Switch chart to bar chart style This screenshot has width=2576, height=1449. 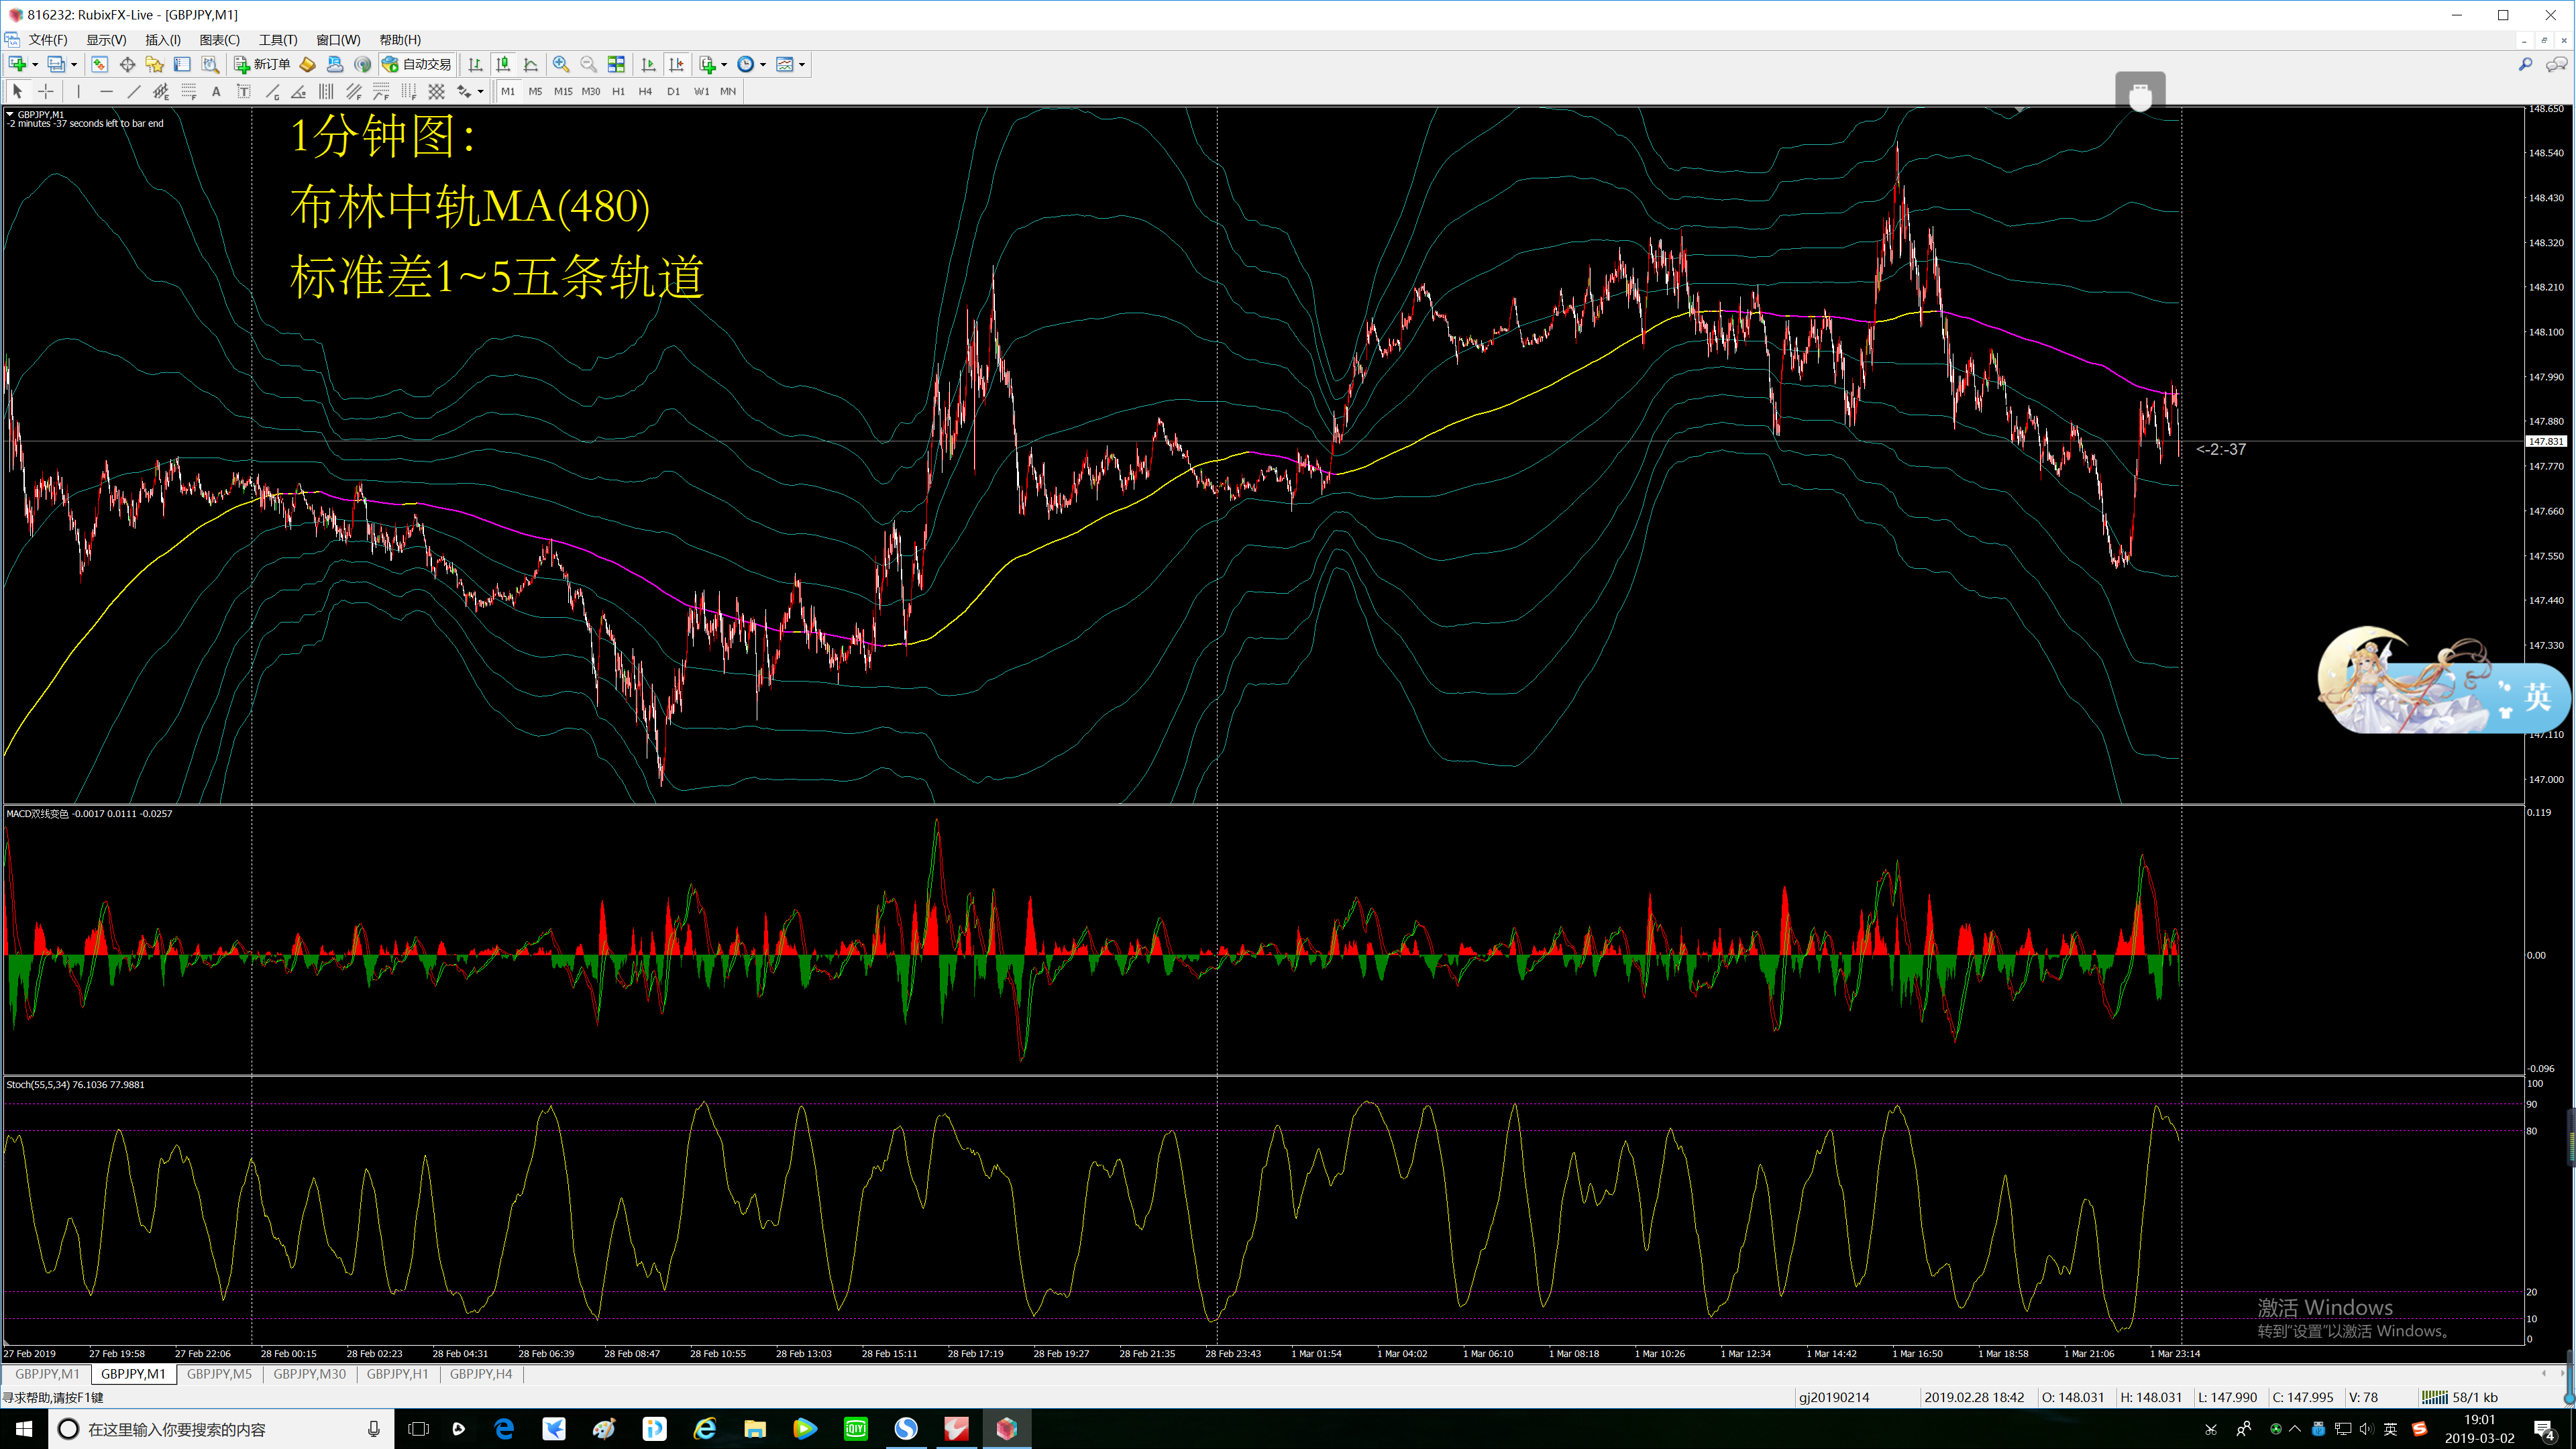(475, 64)
